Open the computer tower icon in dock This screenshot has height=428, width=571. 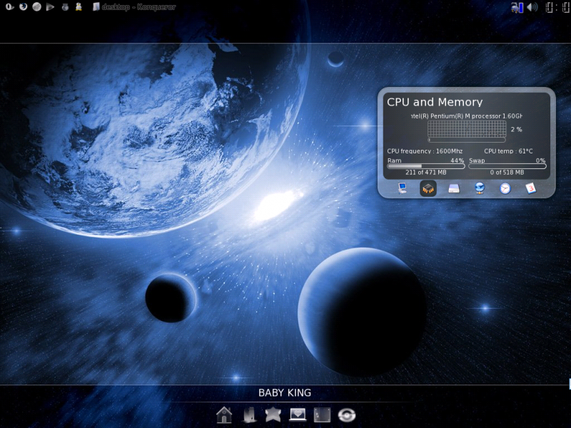coord(249,415)
